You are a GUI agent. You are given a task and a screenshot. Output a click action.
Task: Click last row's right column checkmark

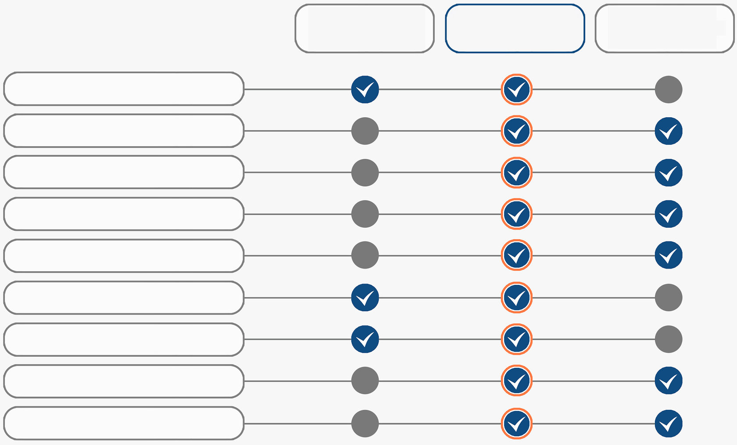point(668,423)
